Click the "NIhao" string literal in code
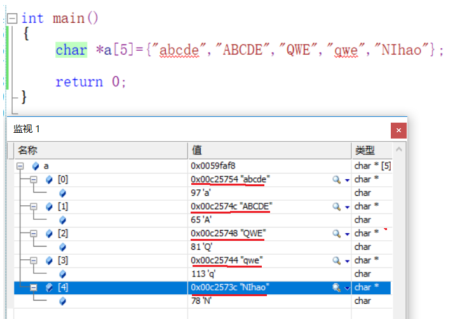The width and height of the screenshot is (455, 319). pos(402,50)
